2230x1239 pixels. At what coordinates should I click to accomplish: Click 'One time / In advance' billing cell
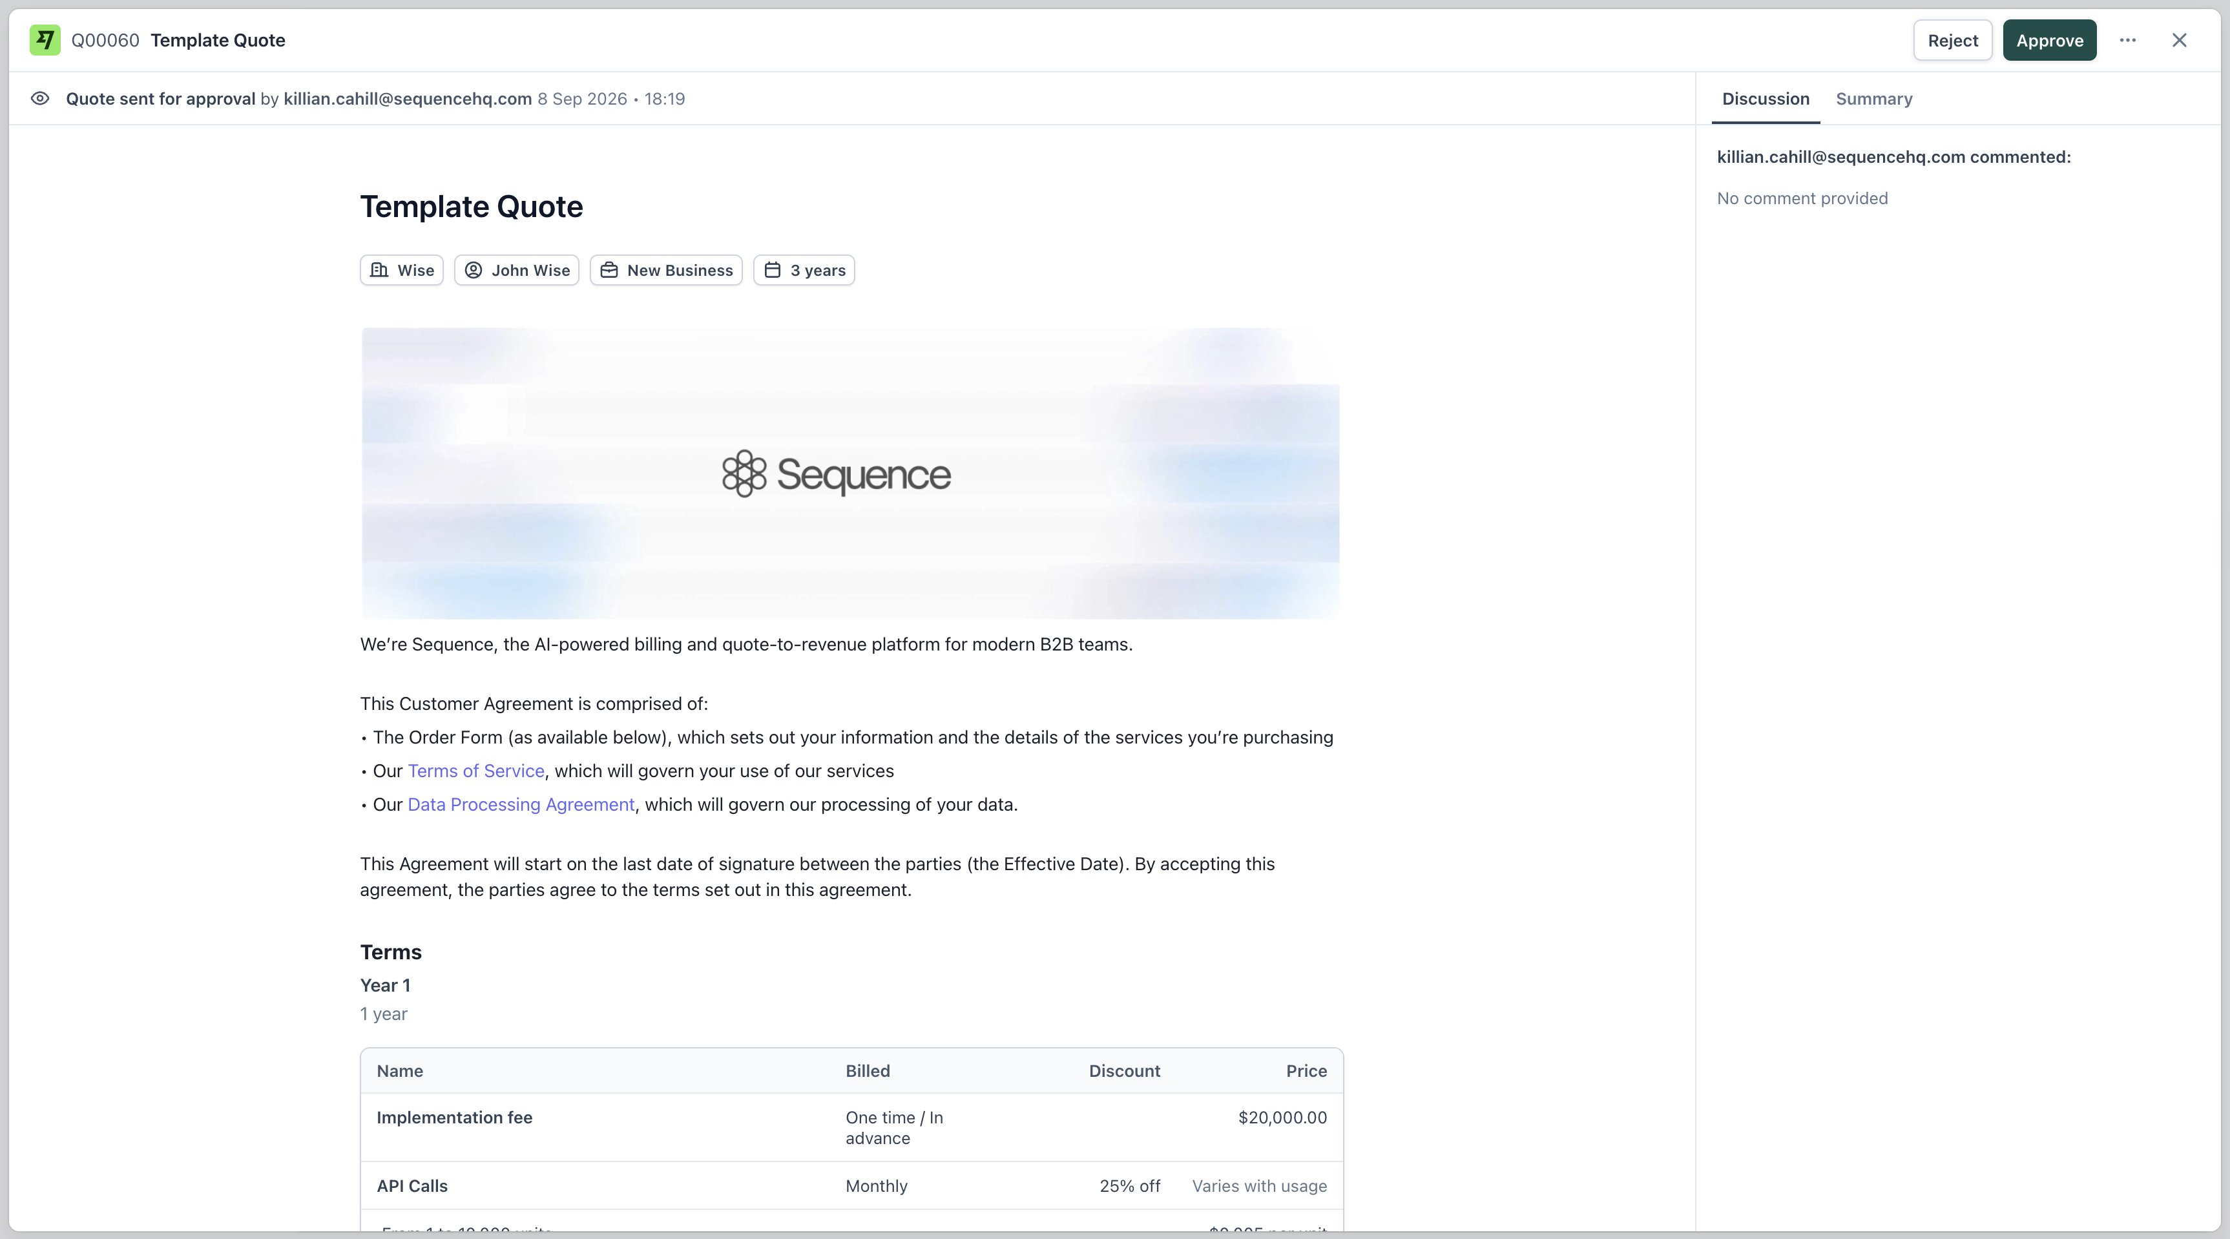894,1128
